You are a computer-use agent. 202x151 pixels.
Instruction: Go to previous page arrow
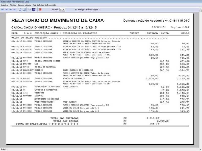pos(7,10)
